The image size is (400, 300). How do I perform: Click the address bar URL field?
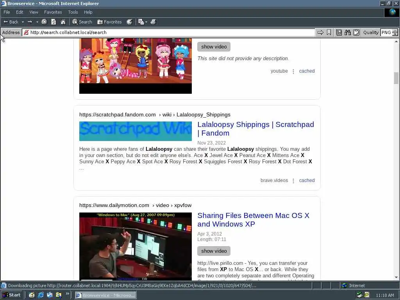tap(168, 32)
